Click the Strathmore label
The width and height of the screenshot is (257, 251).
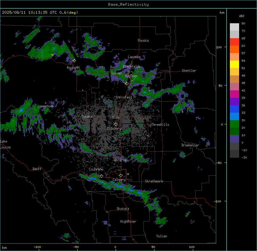pyautogui.click(x=154, y=181)
